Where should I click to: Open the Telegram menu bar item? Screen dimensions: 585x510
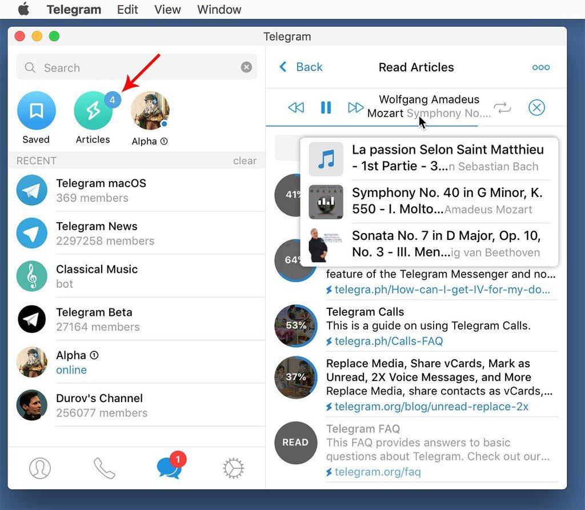(x=74, y=9)
